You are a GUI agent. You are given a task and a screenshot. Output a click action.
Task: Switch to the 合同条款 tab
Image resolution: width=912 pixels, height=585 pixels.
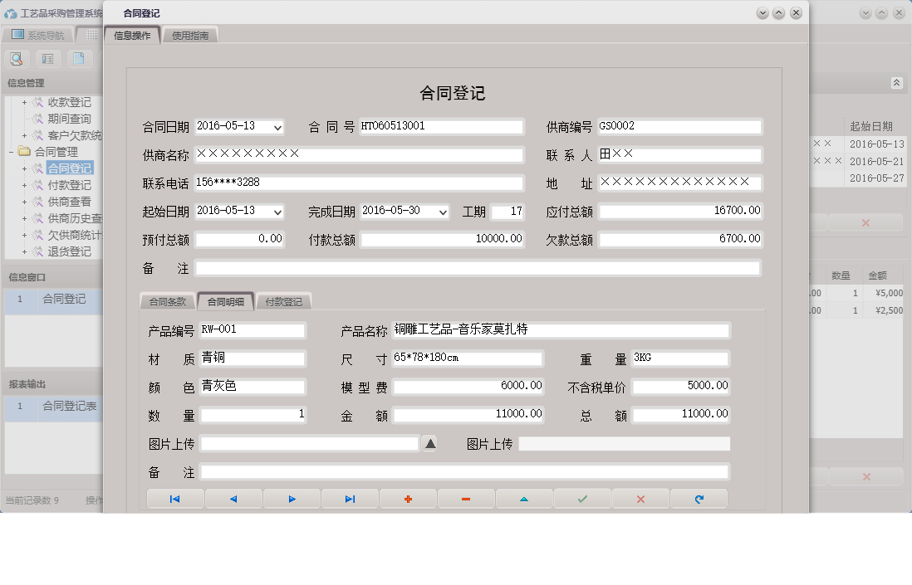[x=166, y=301]
